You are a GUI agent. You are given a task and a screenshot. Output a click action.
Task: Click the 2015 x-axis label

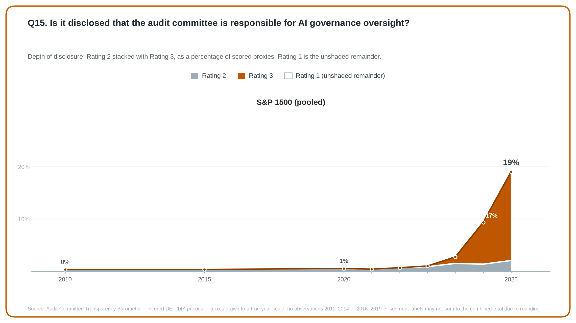205,280
